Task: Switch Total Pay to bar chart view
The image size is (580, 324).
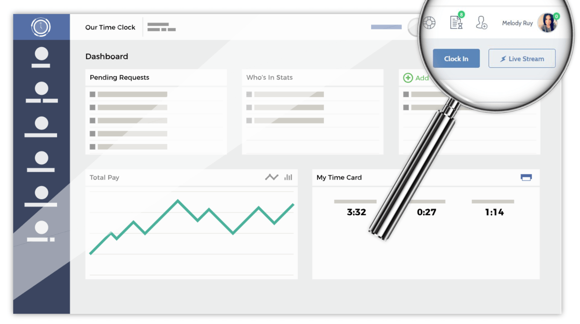Action: [288, 177]
